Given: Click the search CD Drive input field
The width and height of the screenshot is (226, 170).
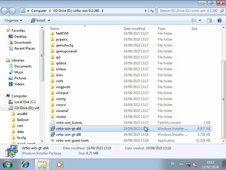Looking at the screenshot, I should [189, 11].
